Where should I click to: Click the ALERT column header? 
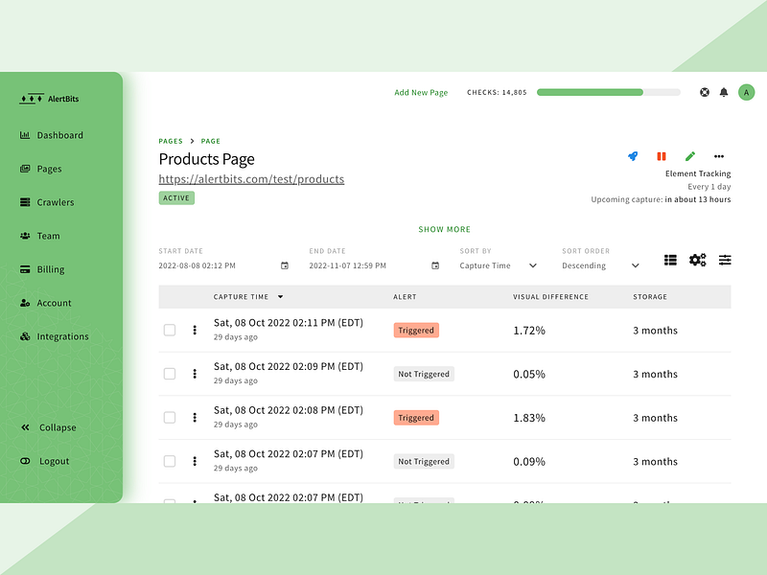click(405, 297)
